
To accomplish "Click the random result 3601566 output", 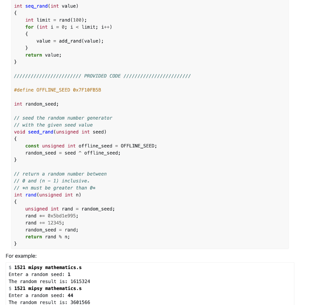I will pos(80,302).
